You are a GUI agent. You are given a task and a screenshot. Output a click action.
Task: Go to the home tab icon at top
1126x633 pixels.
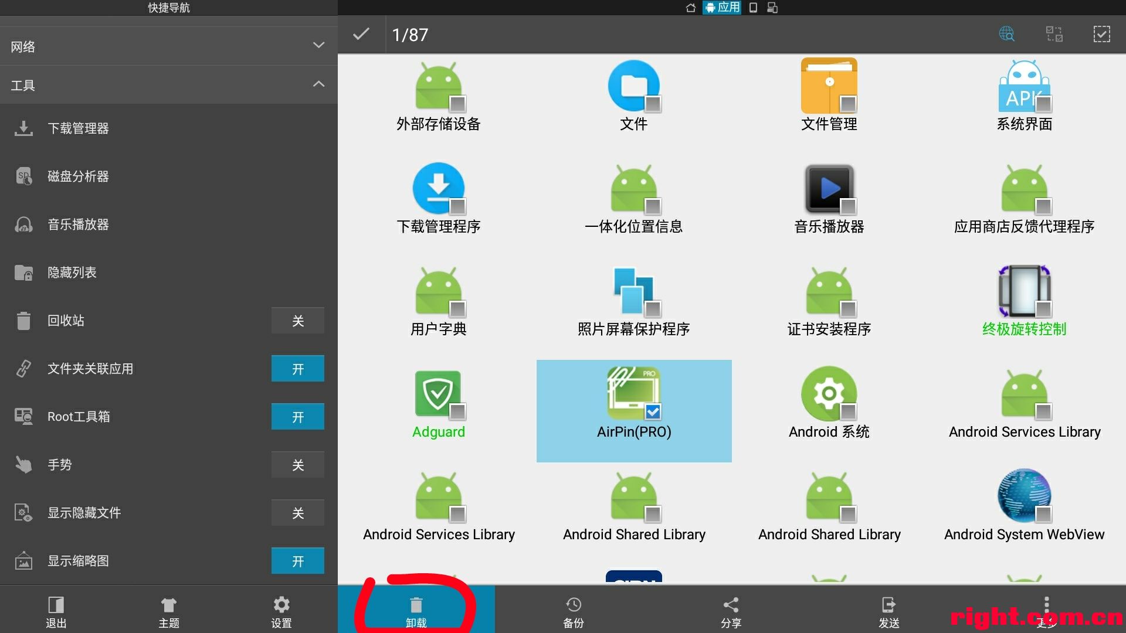(x=691, y=8)
